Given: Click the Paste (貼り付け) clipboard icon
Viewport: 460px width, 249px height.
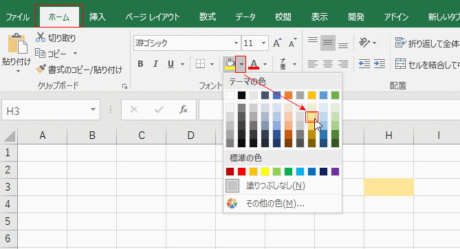Looking at the screenshot, I should click(x=17, y=43).
